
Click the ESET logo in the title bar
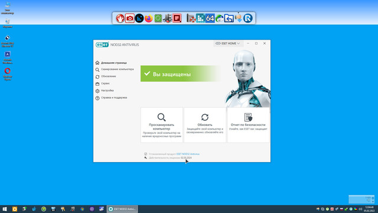point(102,45)
